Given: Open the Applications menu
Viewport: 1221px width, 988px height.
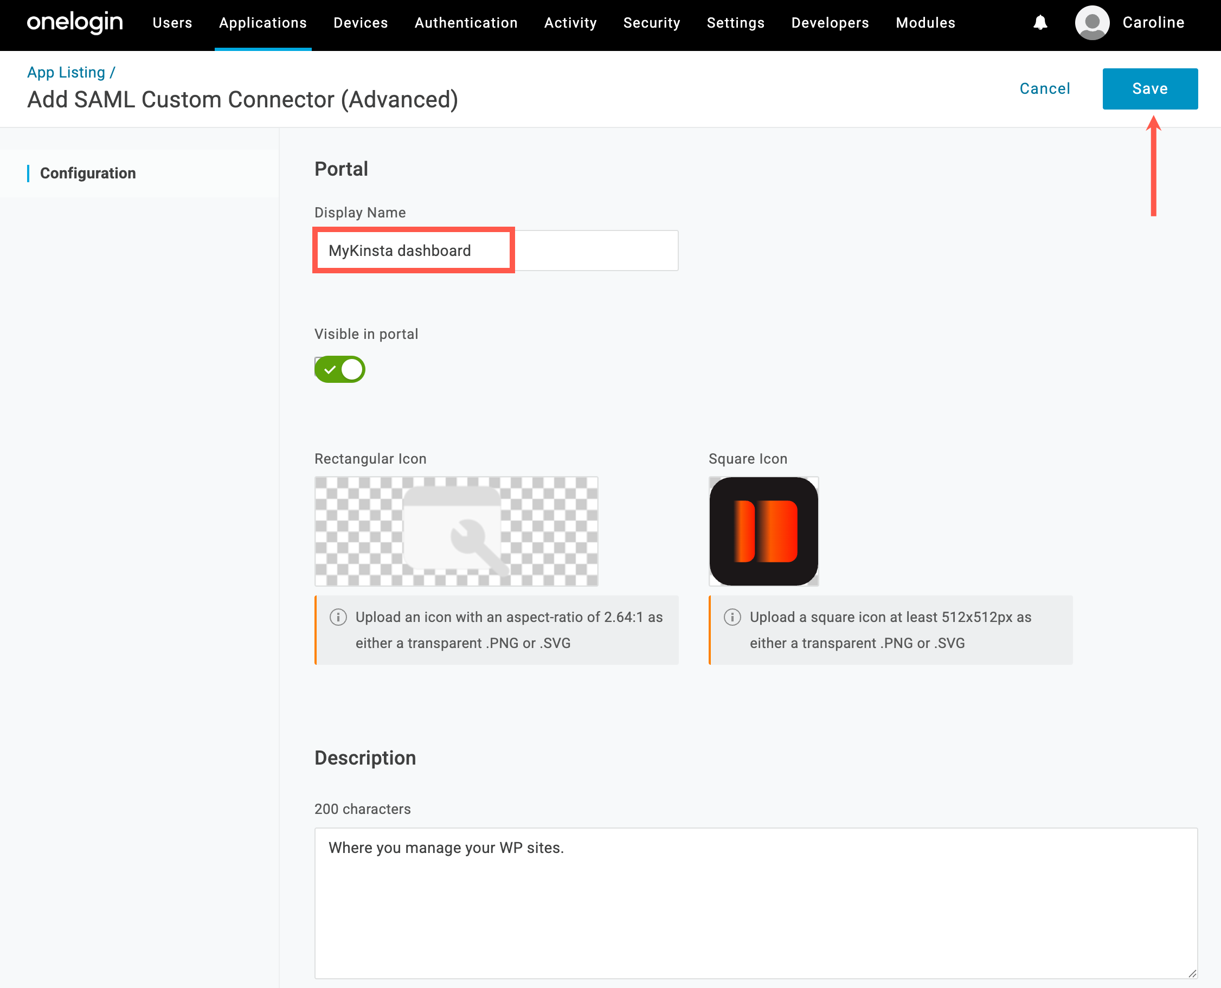Looking at the screenshot, I should [x=262, y=23].
